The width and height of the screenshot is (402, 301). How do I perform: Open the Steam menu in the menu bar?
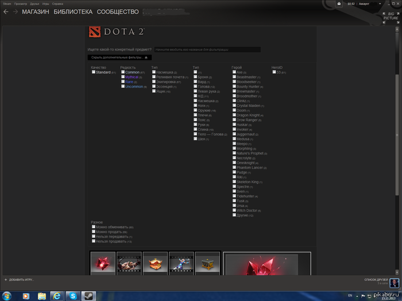(6, 3)
